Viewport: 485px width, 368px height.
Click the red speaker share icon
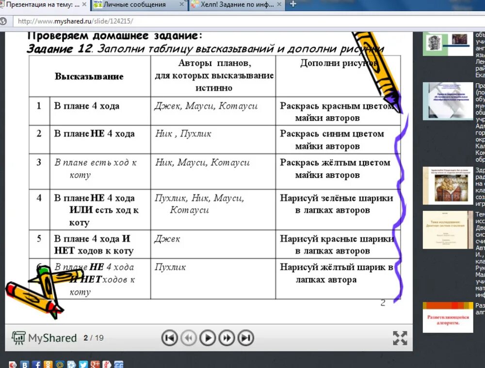click(13, 365)
